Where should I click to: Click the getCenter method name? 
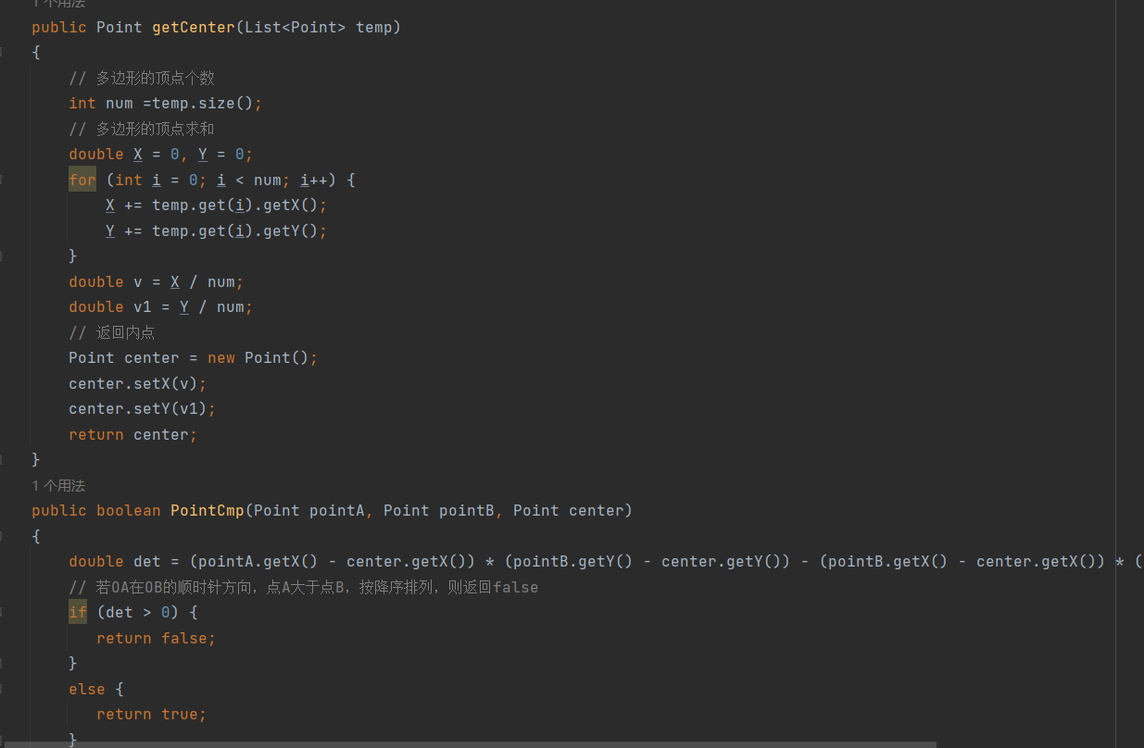[193, 27]
